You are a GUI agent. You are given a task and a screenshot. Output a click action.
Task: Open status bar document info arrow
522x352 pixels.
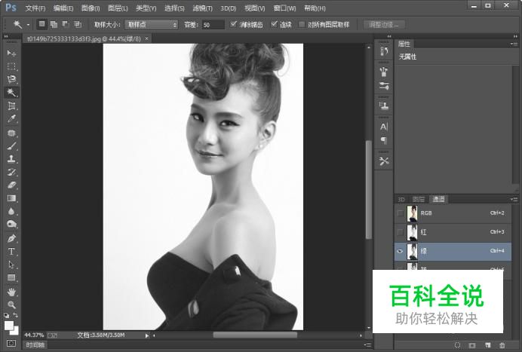coord(147,335)
